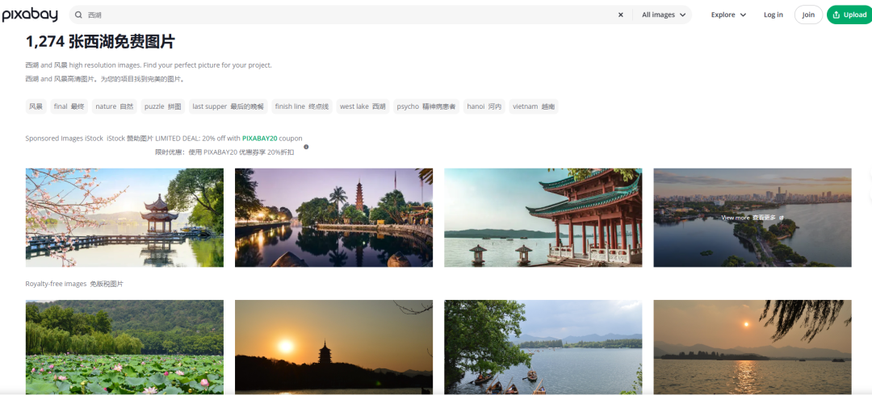Click View more 查看更多 on aerial image

click(x=753, y=218)
